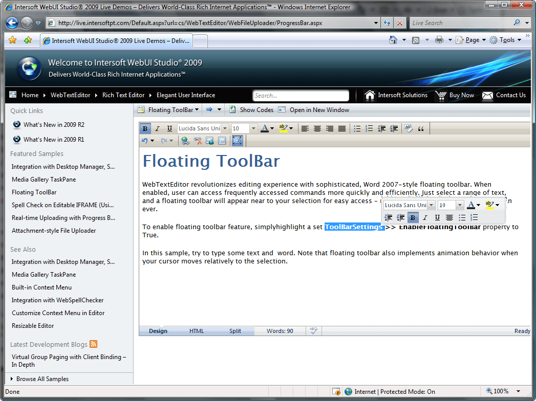Toggle Bold in the main editor toolbar
Image resolution: width=536 pixels, height=401 pixels.
coord(145,129)
